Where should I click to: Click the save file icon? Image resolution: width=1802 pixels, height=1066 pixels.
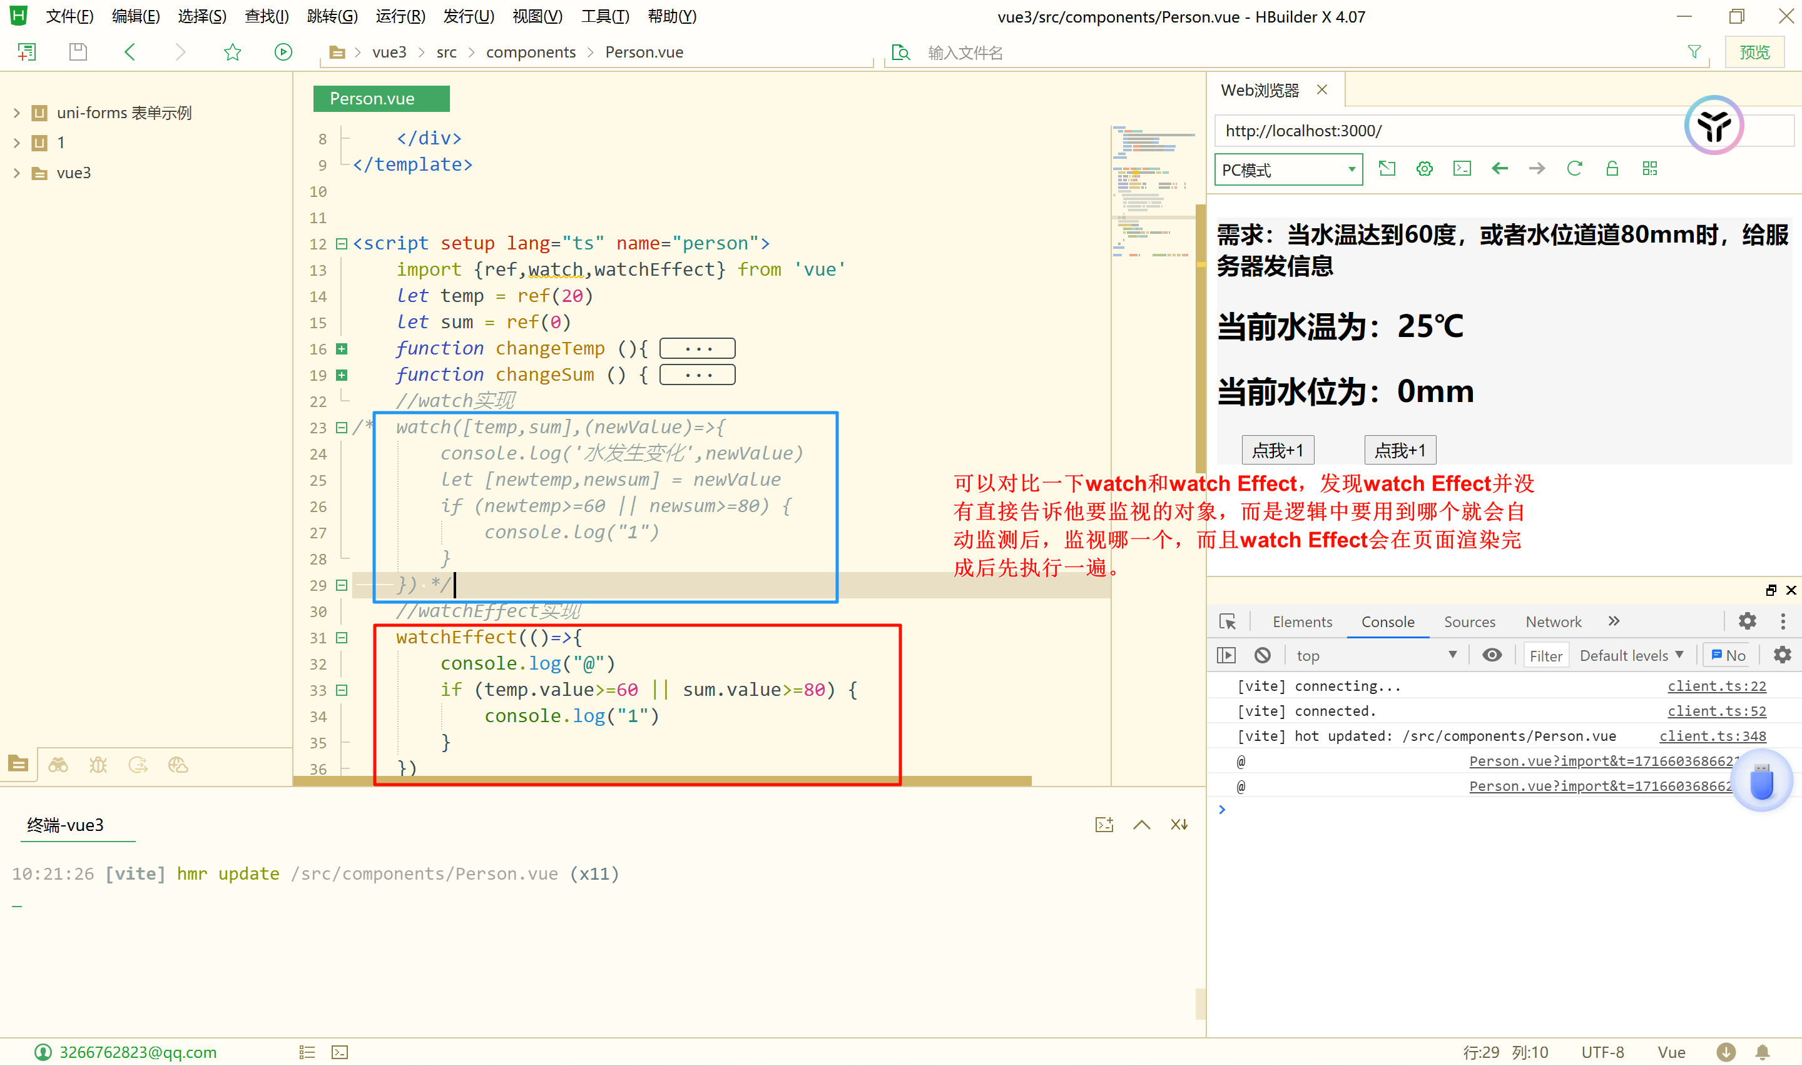(x=78, y=52)
